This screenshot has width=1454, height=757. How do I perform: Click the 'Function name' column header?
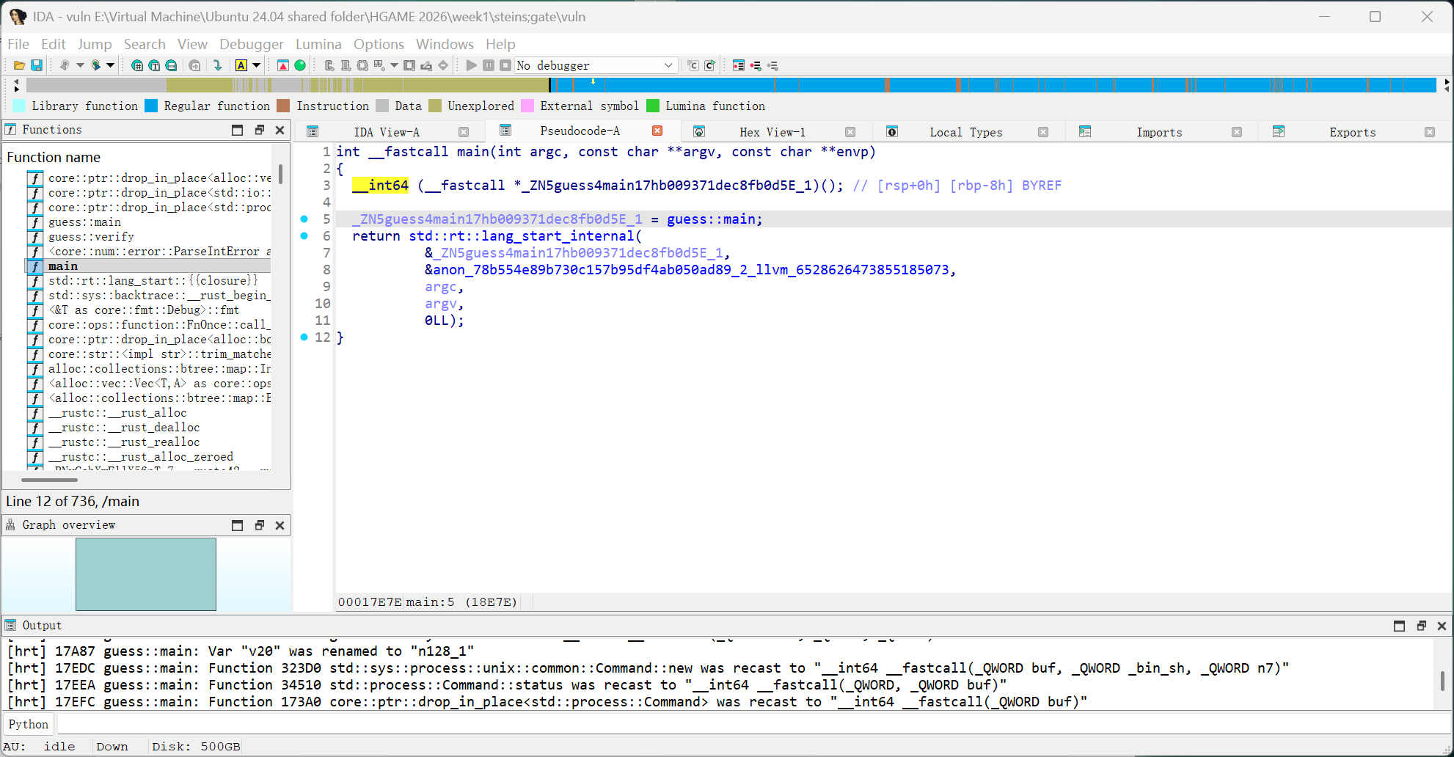pos(54,157)
